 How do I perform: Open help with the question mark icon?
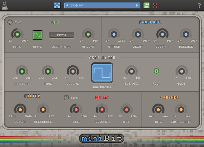199,5
